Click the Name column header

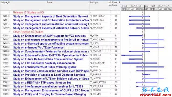coord(49,2)
